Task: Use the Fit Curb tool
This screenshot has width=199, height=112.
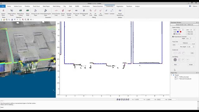Action: [x=90, y=12]
